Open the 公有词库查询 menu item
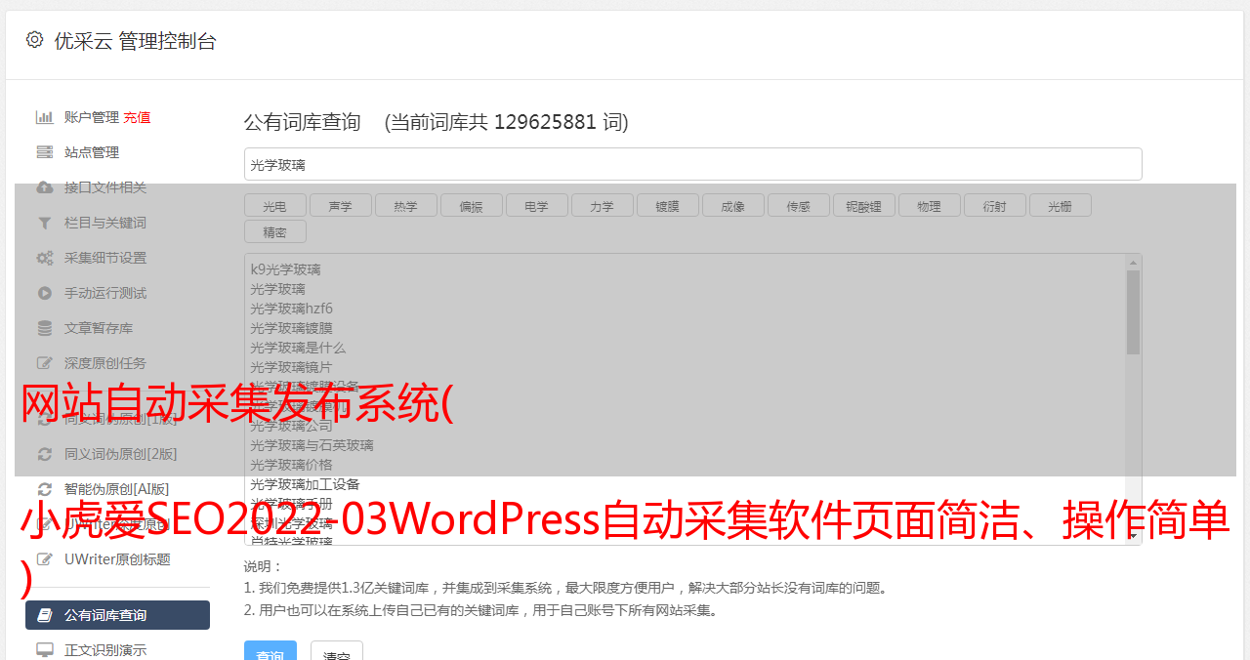1250x660 pixels. (x=117, y=615)
